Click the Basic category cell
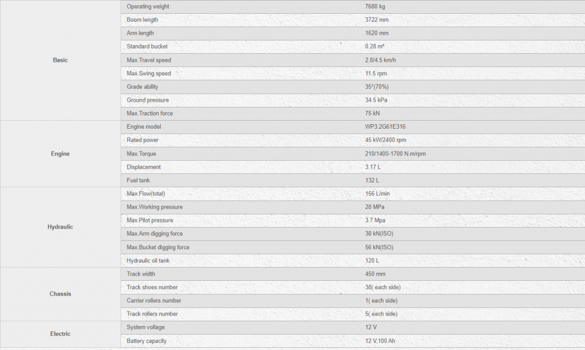 pos(60,60)
